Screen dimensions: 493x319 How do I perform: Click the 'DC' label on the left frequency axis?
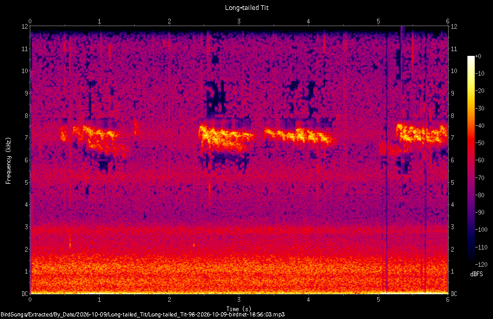[x=25, y=293]
